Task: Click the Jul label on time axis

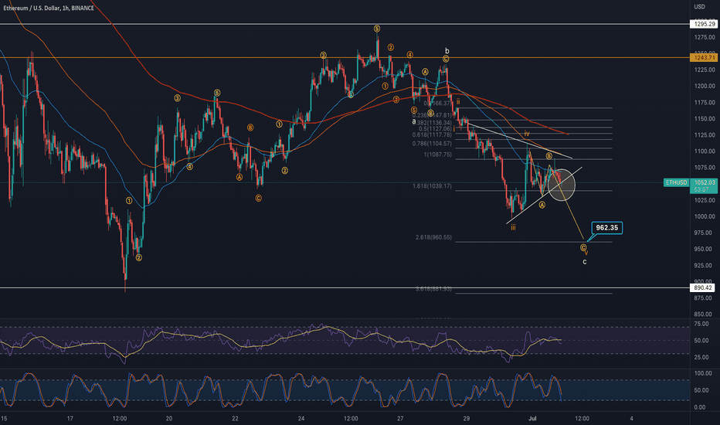Action: [532, 418]
